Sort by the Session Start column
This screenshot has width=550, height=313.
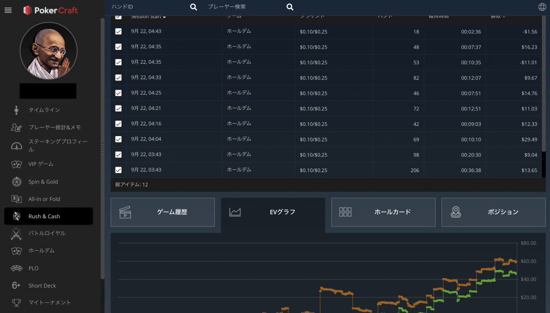coord(148,17)
